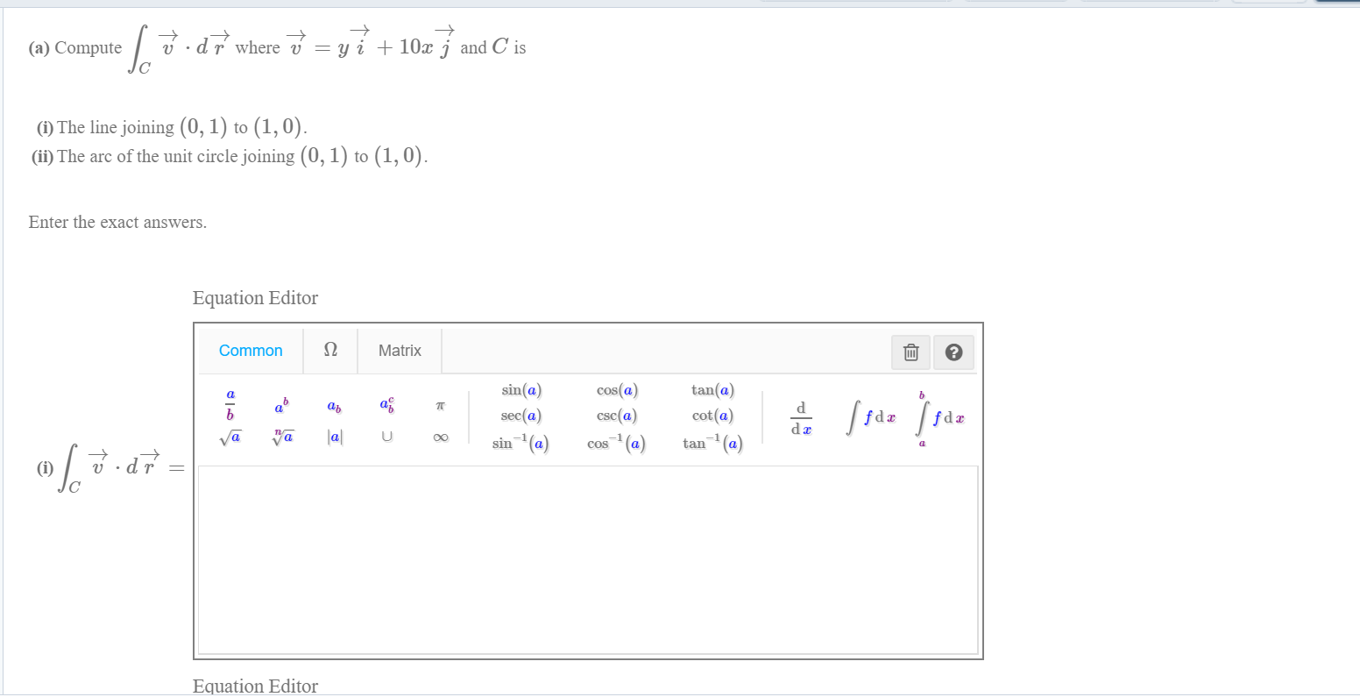Viewport: 1360px width, 697px height.
Task: Insert the inverse tangent function
Action: [712, 443]
